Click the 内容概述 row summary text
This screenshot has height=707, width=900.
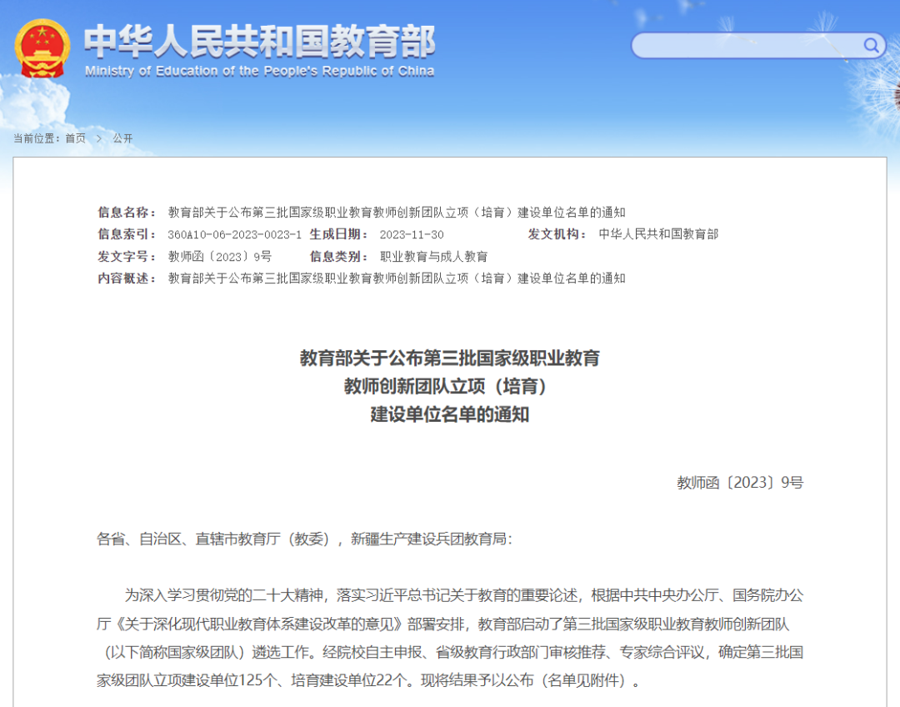click(397, 278)
